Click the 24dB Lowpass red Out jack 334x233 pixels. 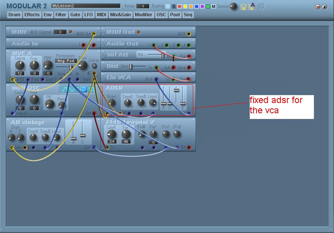(x=189, y=147)
